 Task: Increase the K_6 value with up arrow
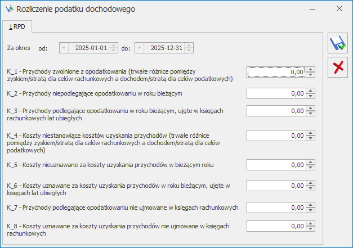click(x=310, y=183)
